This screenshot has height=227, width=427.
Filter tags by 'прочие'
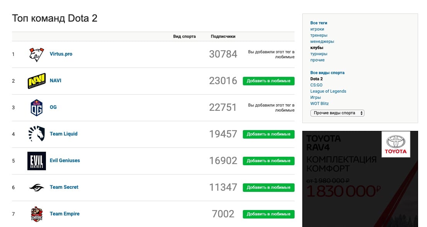point(317,60)
